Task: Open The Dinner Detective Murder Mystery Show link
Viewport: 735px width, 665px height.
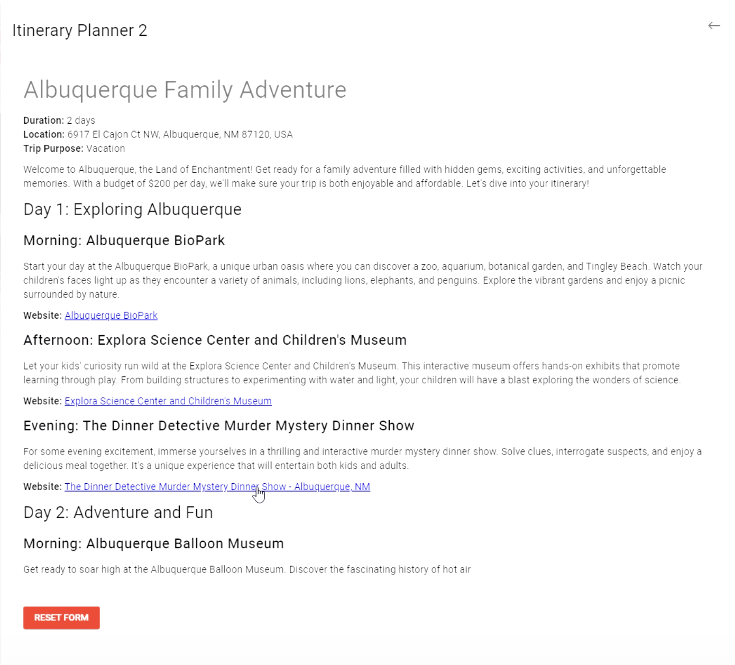Action: [x=217, y=486]
